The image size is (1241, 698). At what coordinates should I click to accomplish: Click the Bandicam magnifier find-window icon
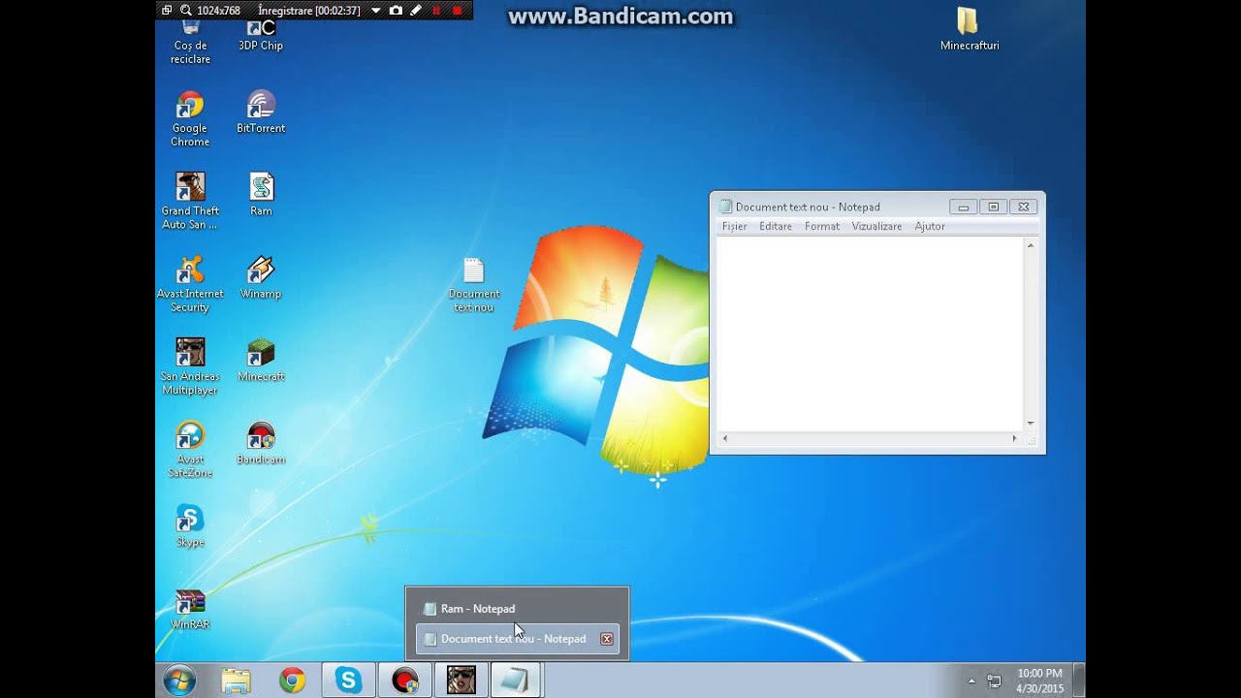186,11
